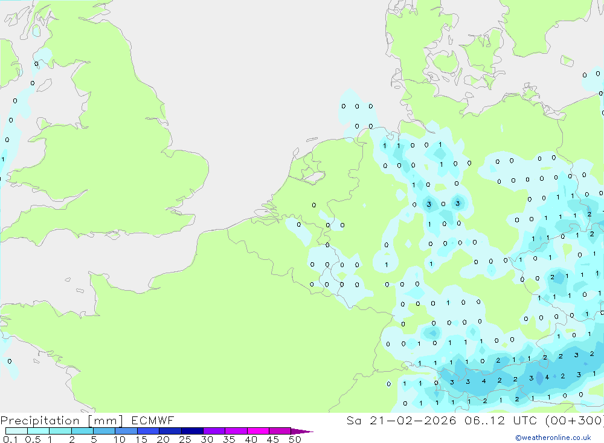Click the '[mm]' unit label

(105, 421)
